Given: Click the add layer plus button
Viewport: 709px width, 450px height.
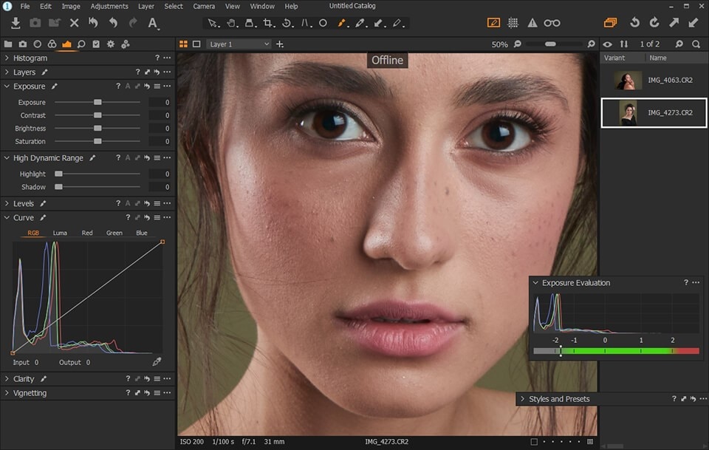Looking at the screenshot, I should pyautogui.click(x=280, y=44).
